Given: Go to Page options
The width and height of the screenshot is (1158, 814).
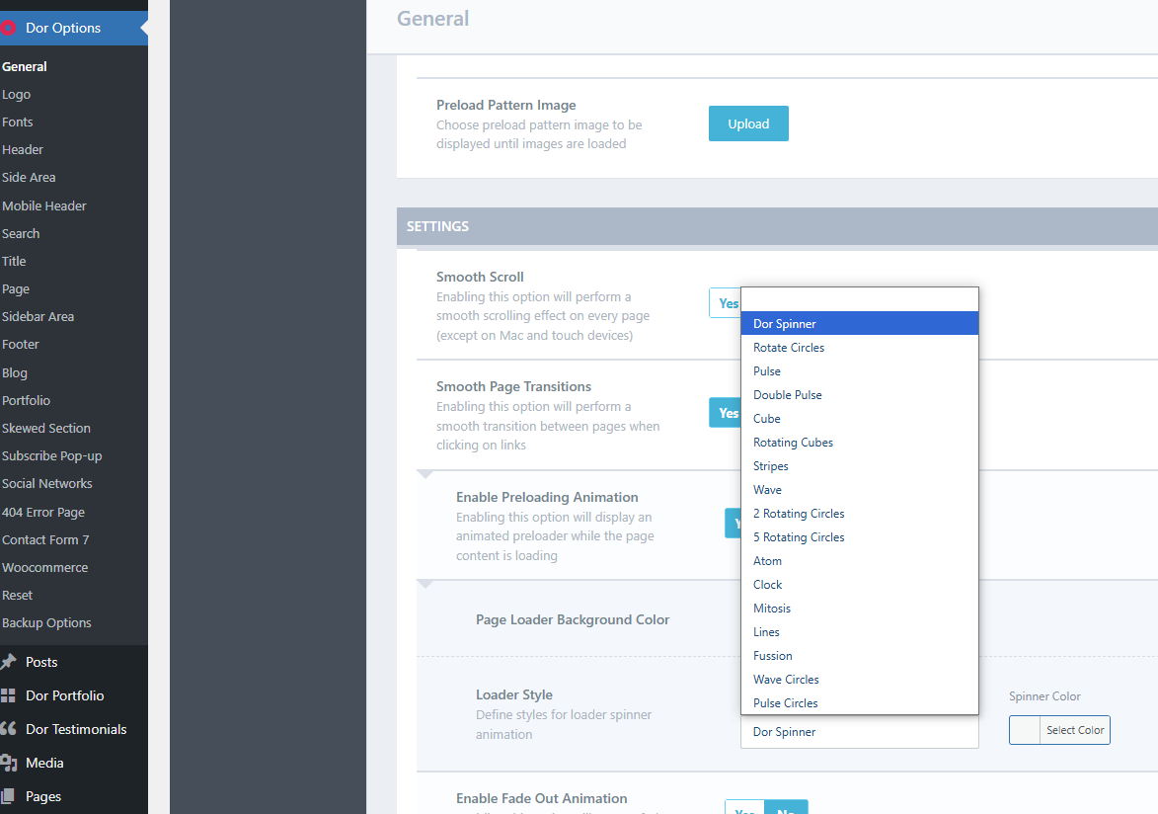Looking at the screenshot, I should (16, 289).
